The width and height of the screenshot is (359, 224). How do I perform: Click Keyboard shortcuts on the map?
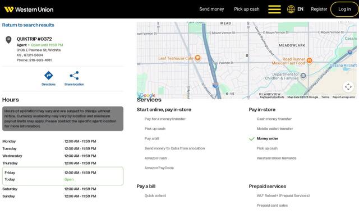point(272,97)
